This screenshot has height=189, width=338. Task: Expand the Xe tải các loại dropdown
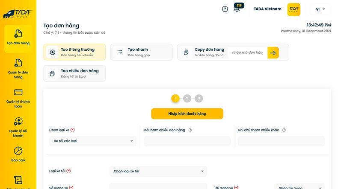click(93, 141)
